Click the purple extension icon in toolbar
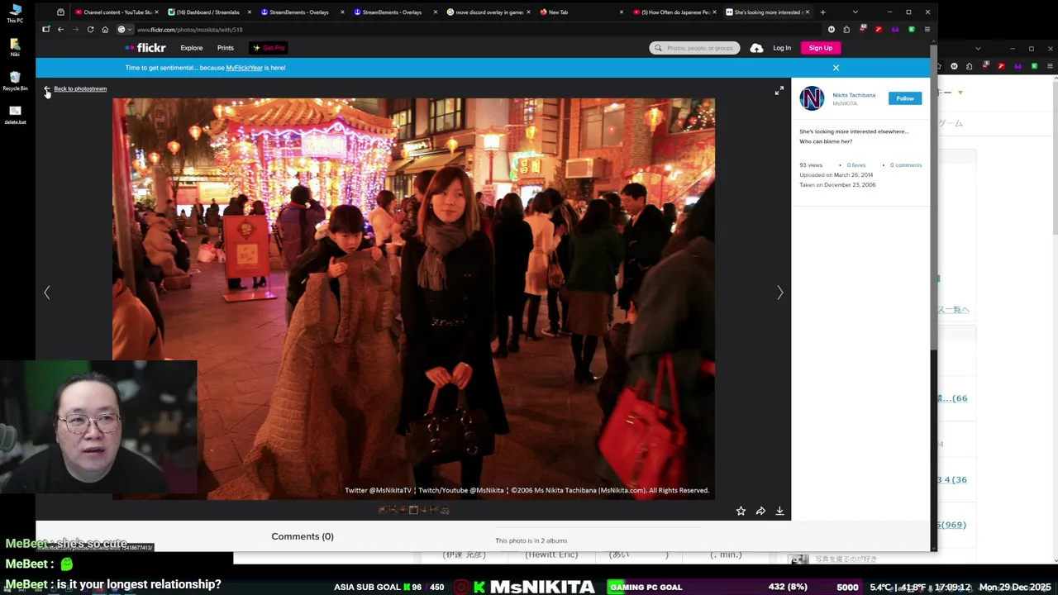Viewport: 1058px width, 595px height. (x=894, y=30)
